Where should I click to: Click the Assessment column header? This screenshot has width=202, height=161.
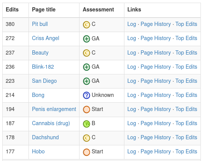pos(98,10)
